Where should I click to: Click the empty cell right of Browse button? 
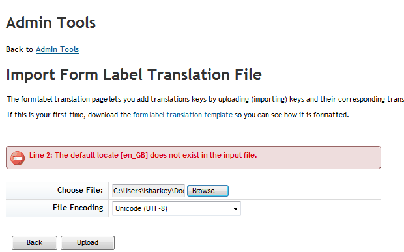pos(304,191)
